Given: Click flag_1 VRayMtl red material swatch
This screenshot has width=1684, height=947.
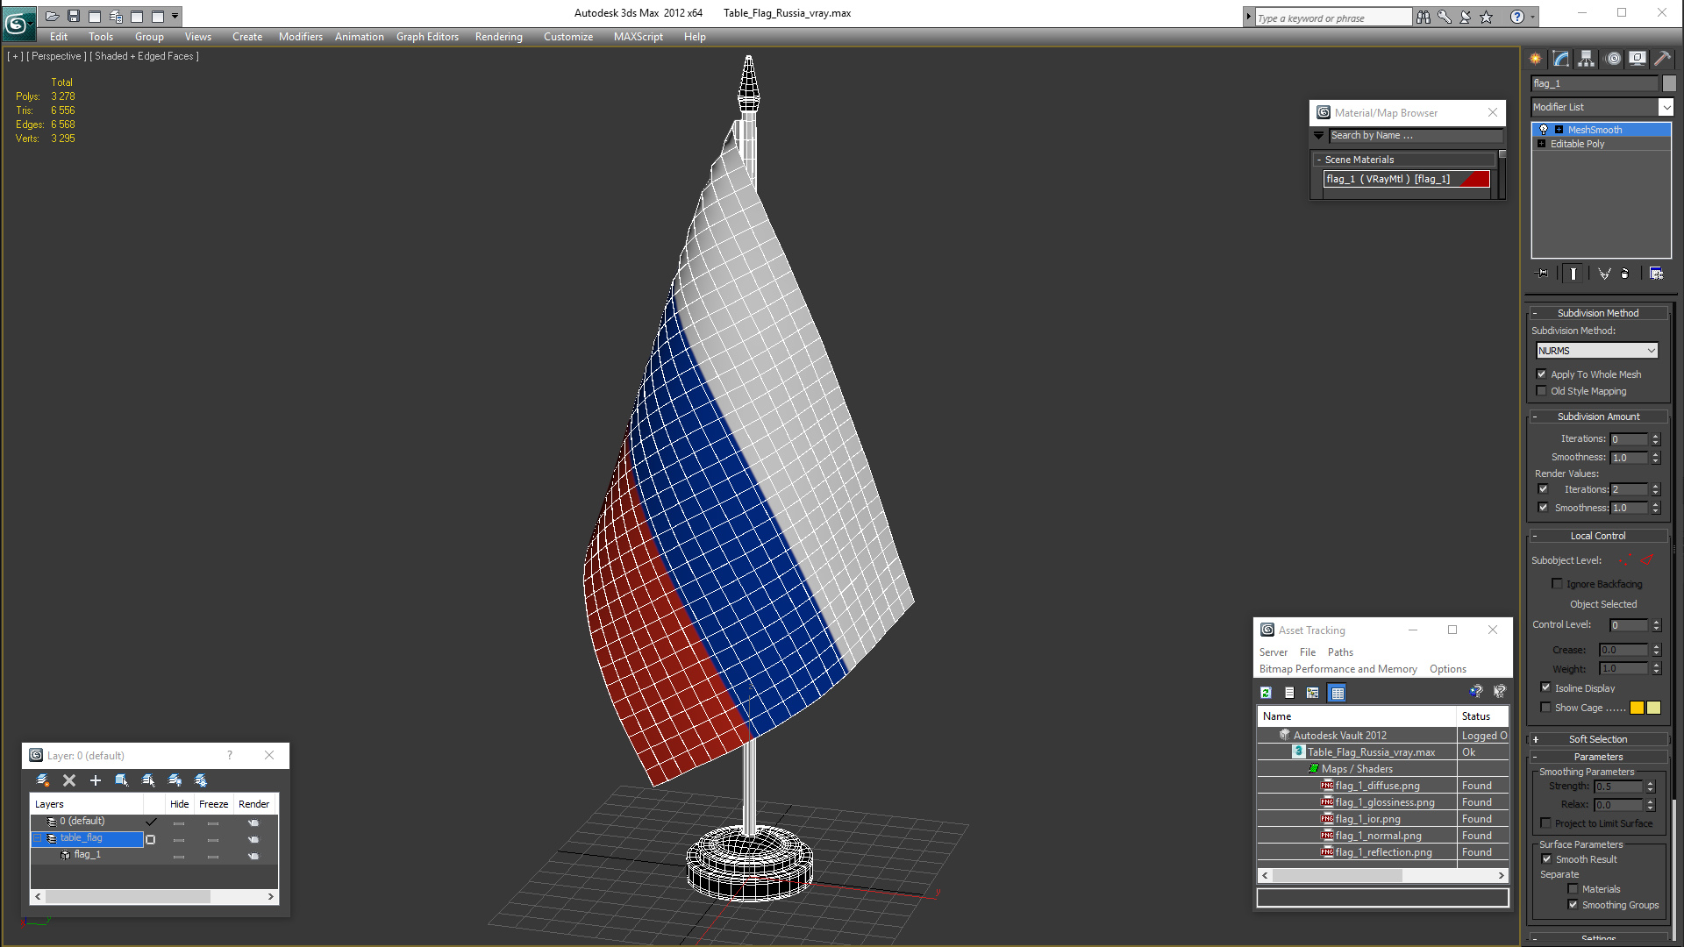Looking at the screenshot, I should click(1474, 179).
